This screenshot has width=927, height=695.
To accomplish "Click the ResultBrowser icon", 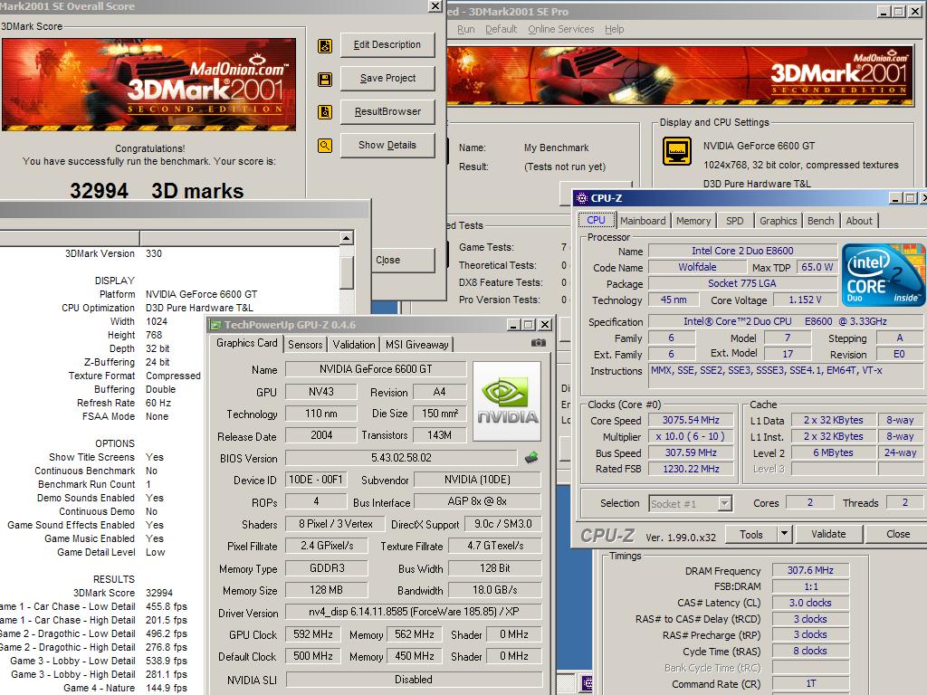I will [325, 111].
